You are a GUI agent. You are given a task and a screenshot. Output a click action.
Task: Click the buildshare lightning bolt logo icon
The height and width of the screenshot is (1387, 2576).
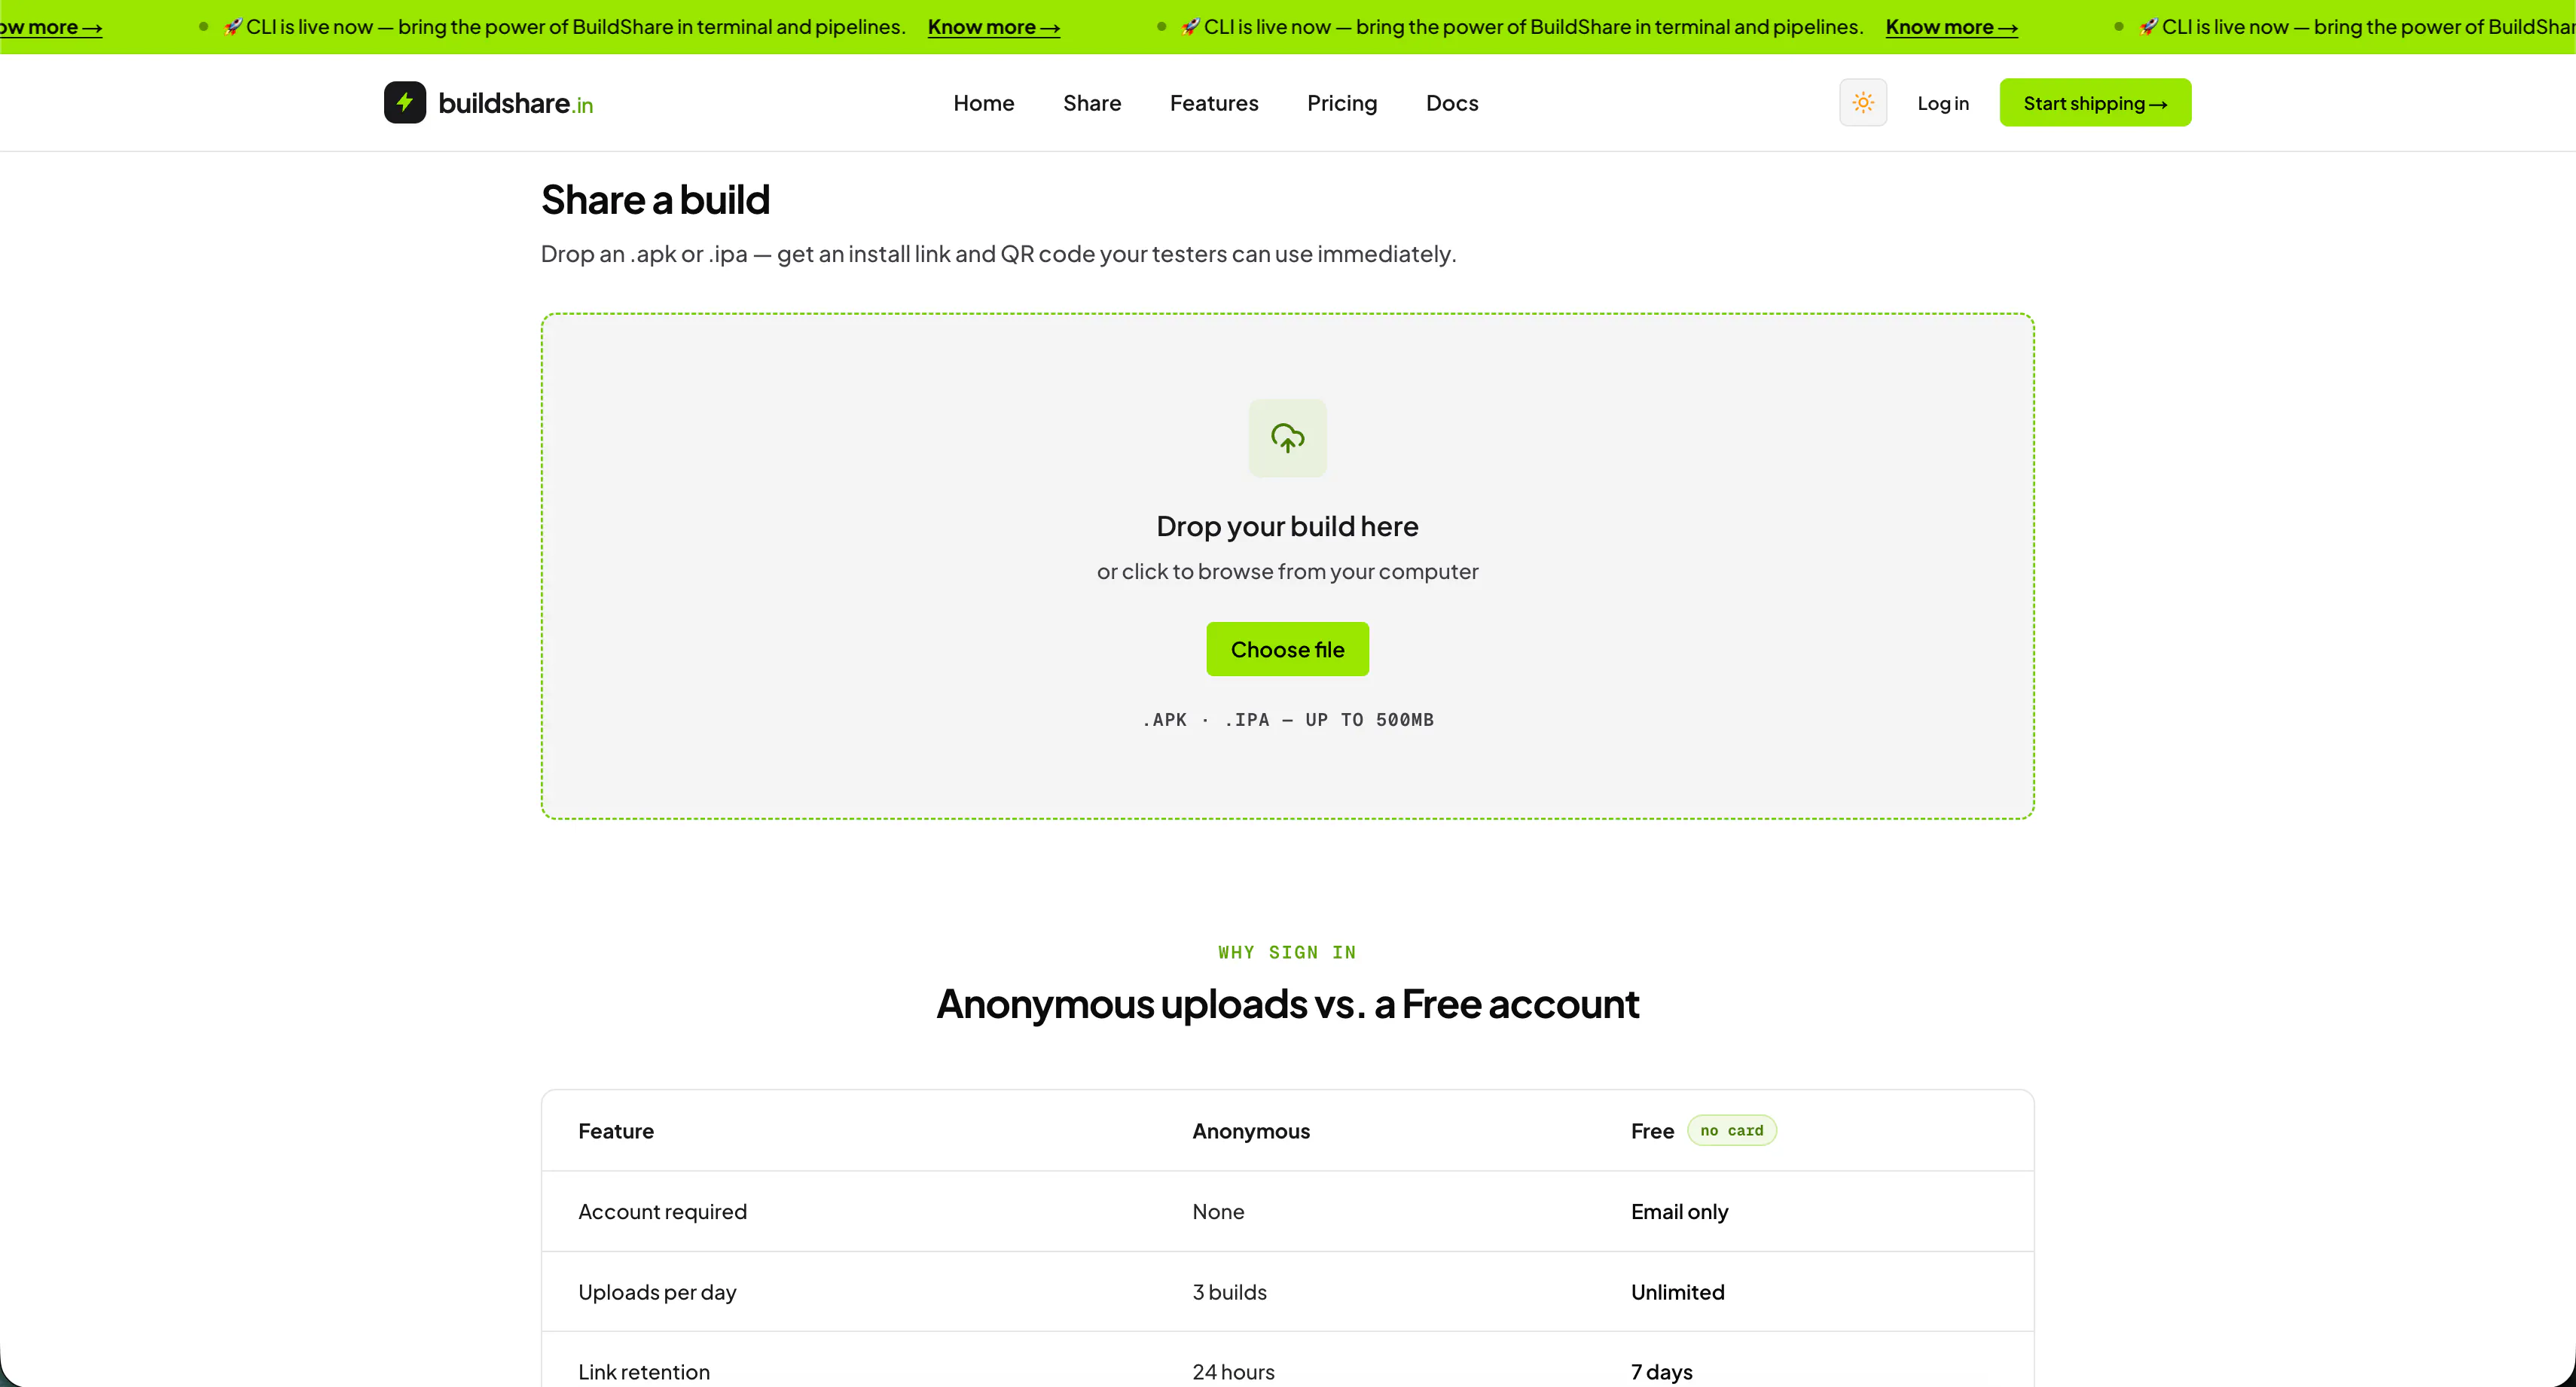point(405,103)
